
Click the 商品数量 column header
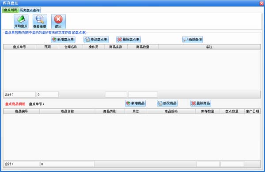coord(143,47)
